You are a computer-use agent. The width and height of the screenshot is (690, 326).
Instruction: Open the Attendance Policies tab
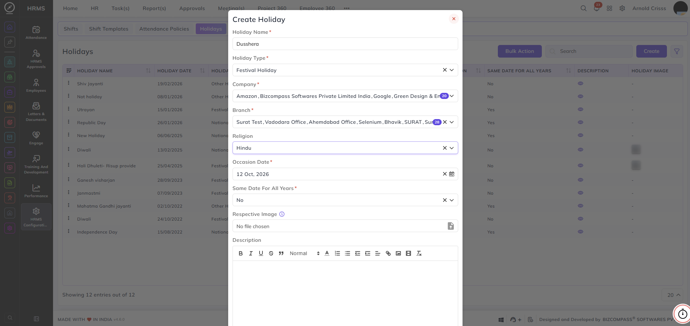[164, 29]
